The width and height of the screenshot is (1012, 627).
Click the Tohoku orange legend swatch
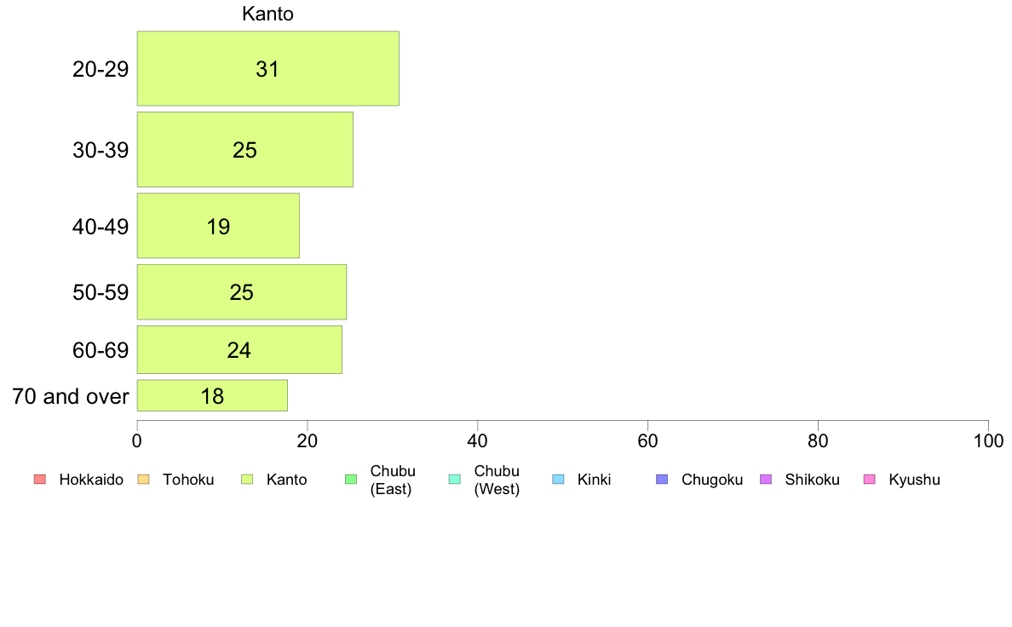(143, 479)
